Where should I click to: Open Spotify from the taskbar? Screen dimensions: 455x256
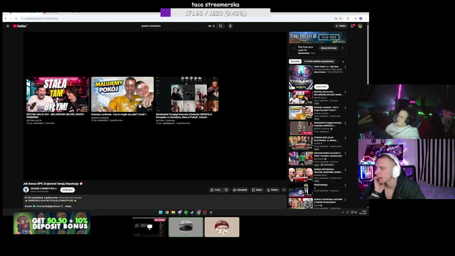coord(186,212)
